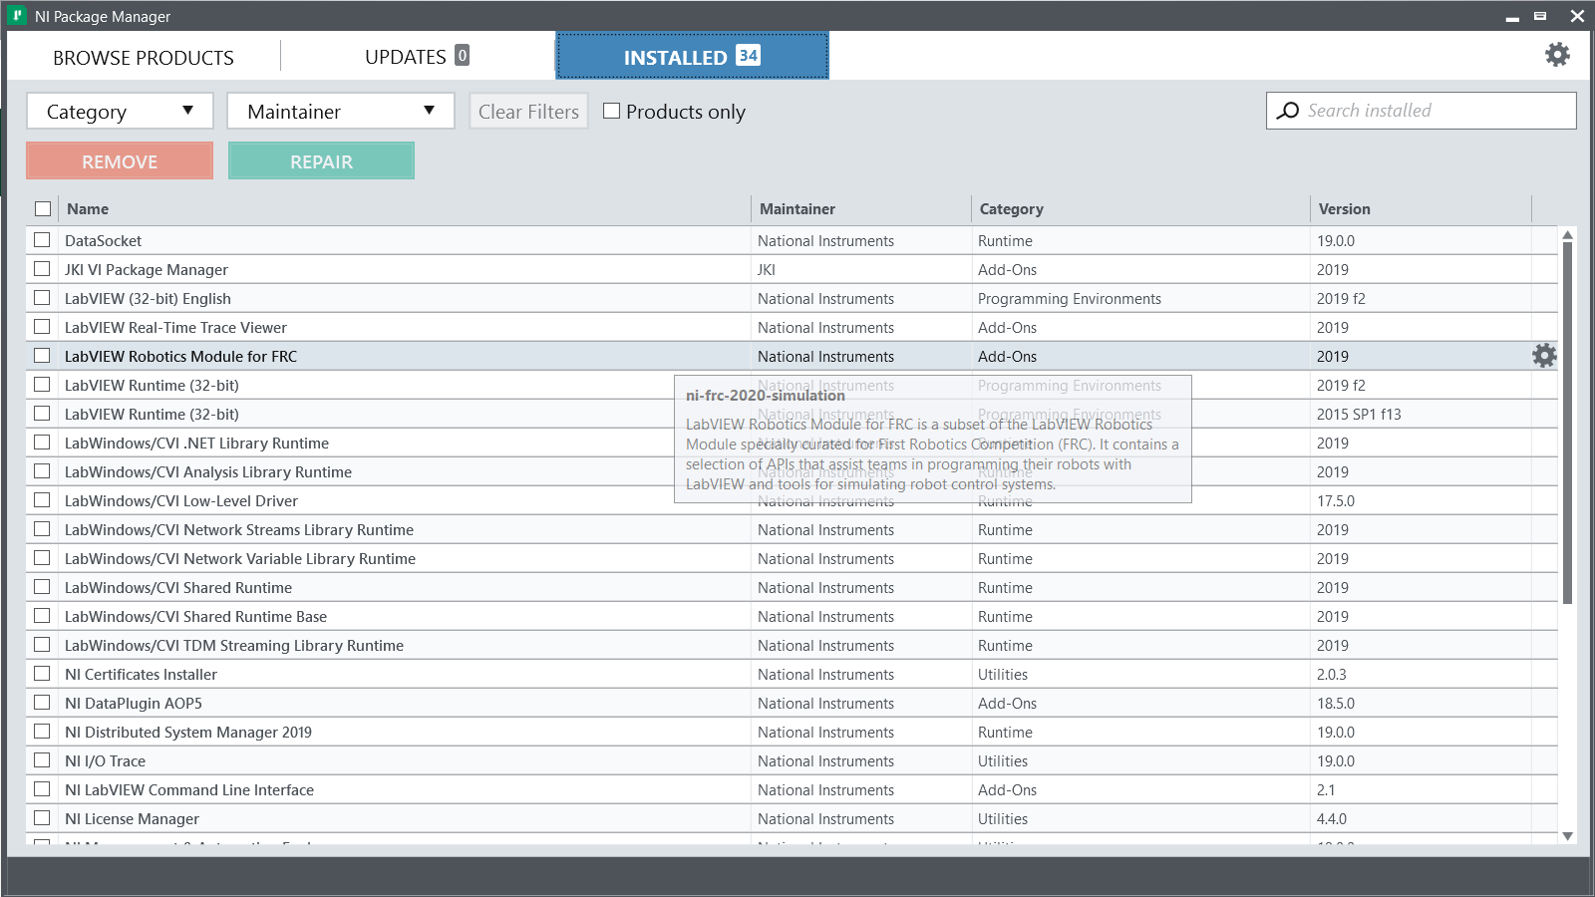Screen dimensions: 1595x897
Task: Check the LabWindows/CVI Shared Runtime Base checkbox
Action: click(x=42, y=616)
